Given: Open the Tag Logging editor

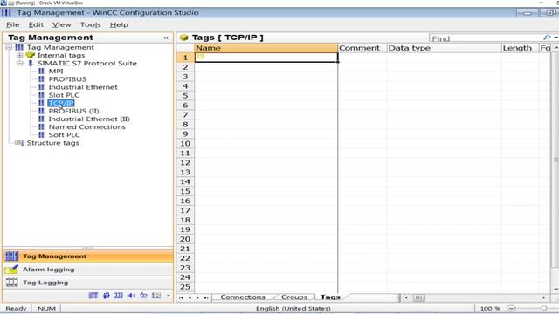Looking at the screenshot, I should (x=88, y=283).
